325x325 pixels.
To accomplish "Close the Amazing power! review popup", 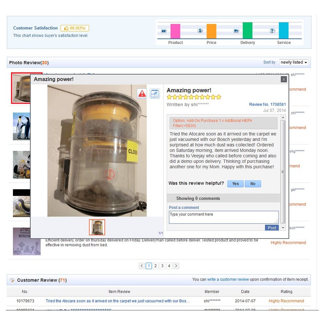I will click(x=284, y=79).
